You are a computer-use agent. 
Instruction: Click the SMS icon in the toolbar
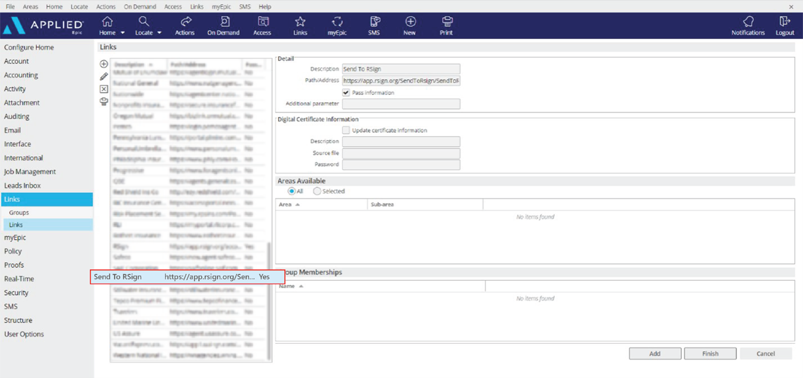coord(373,25)
